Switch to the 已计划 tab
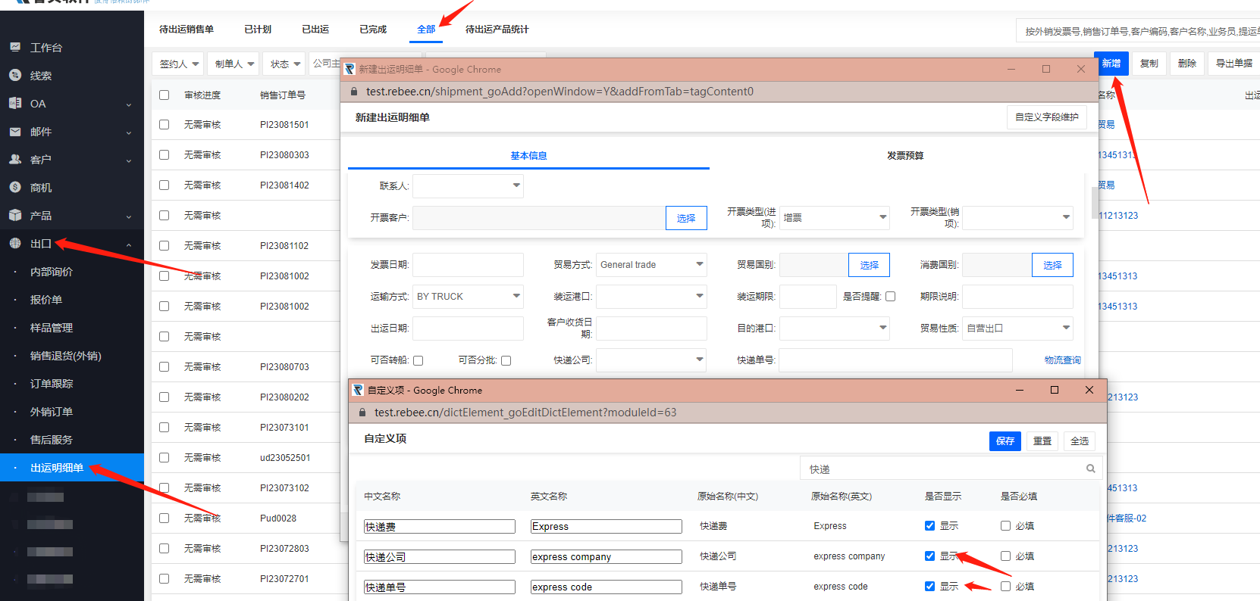Screen dimensions: 1260x601 pyautogui.click(x=258, y=29)
